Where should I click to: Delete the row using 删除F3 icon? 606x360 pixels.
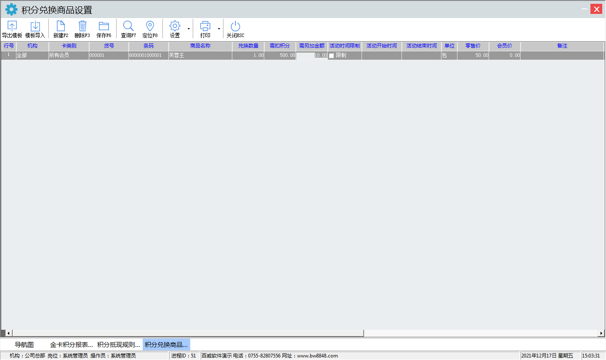coord(82,26)
